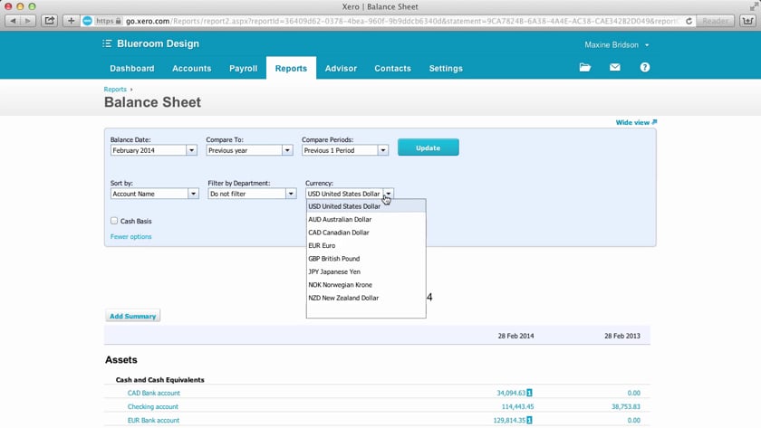
Task: Open the EUR Bank account link
Action: [x=153, y=420]
